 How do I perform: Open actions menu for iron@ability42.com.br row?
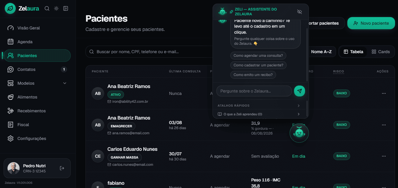tap(384, 93)
